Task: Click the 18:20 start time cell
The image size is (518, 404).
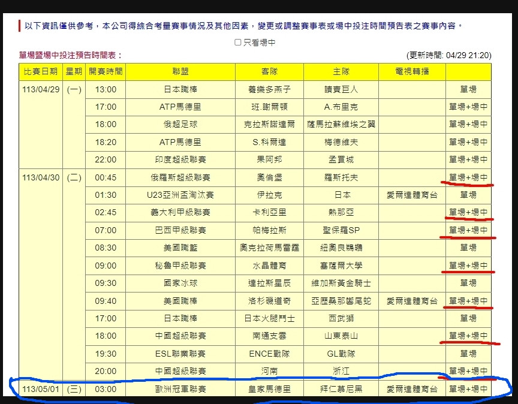Action: point(106,143)
